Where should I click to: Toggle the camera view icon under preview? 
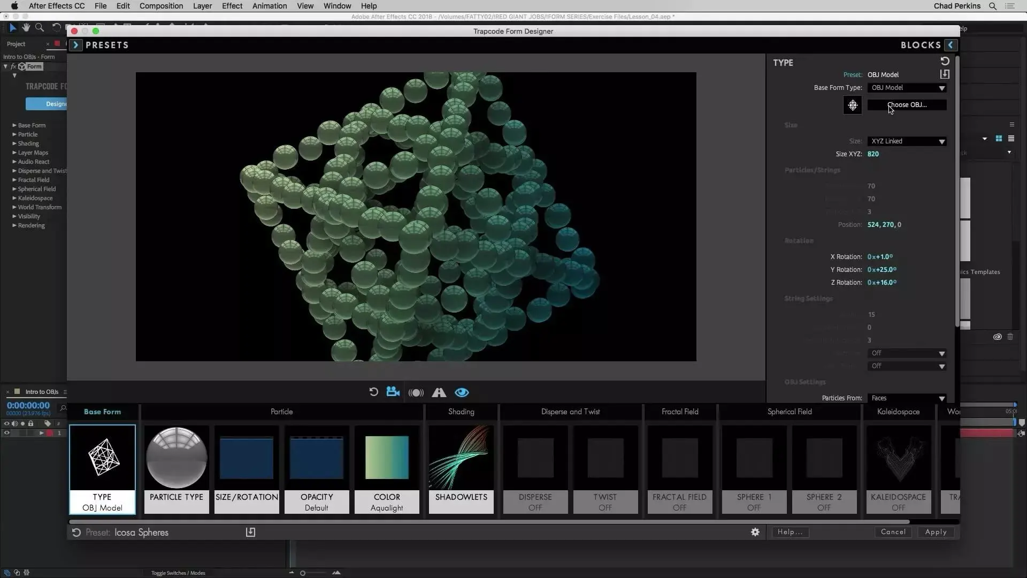pos(393,392)
